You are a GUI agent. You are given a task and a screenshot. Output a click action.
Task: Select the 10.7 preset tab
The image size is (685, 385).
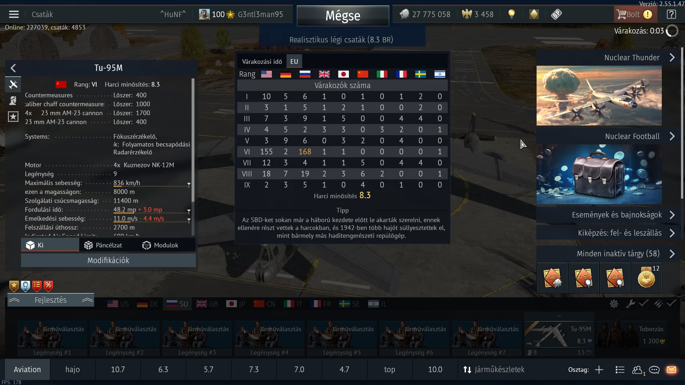point(118,370)
